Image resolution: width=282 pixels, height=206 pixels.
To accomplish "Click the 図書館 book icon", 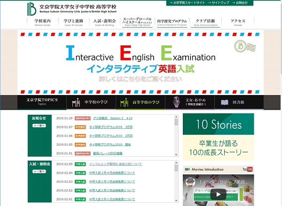I will 225,103.
